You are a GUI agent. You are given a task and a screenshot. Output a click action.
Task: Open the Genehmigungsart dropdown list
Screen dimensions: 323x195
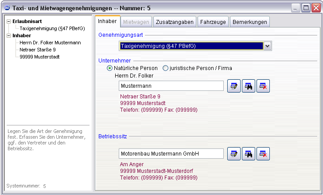point(267,46)
